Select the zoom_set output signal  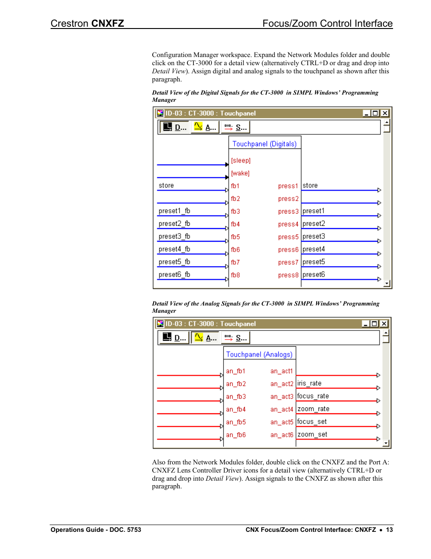(x=312, y=434)
